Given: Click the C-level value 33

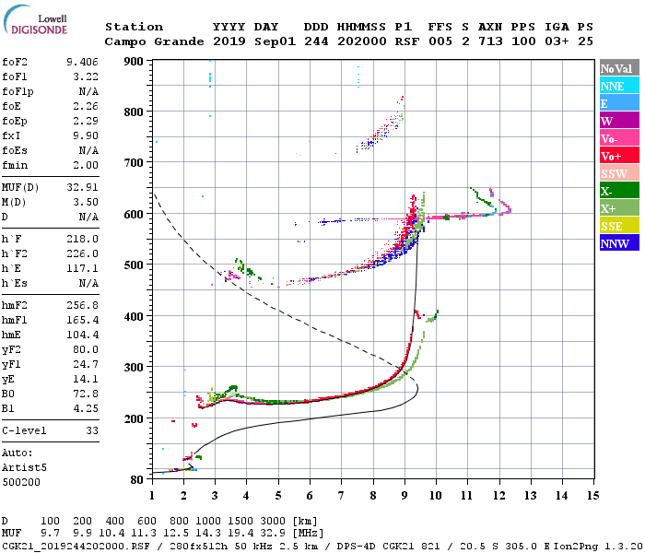Looking at the screenshot, I should [92, 430].
